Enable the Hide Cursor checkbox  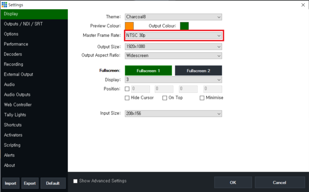[127, 98]
